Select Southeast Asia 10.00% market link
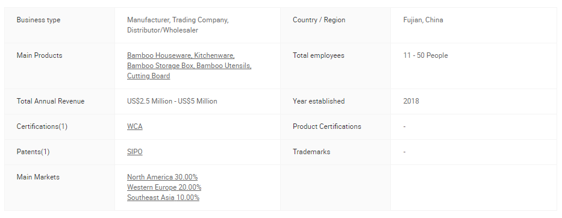This screenshot has width=562, height=218. tap(163, 198)
